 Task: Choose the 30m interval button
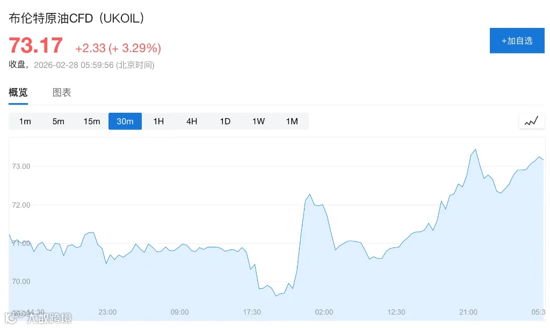pos(125,121)
